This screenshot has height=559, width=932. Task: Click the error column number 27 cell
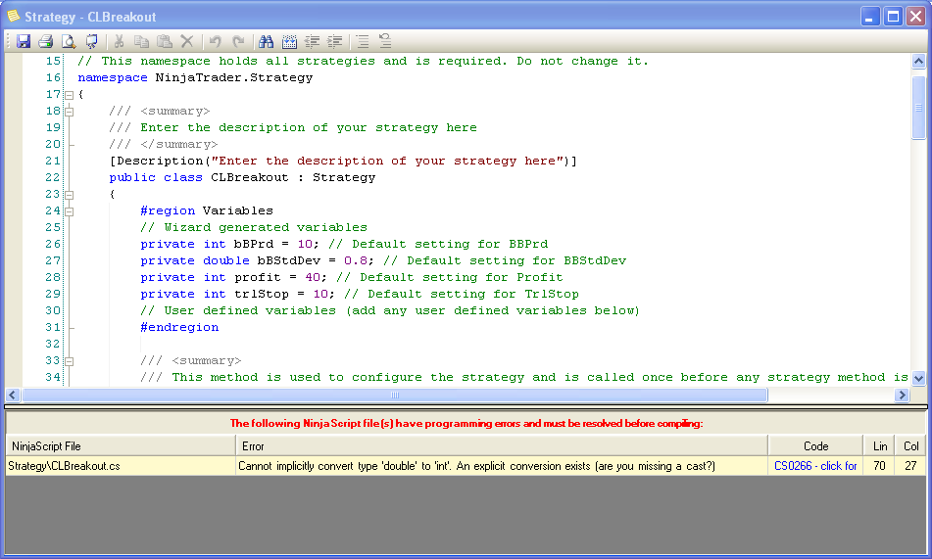tap(910, 466)
